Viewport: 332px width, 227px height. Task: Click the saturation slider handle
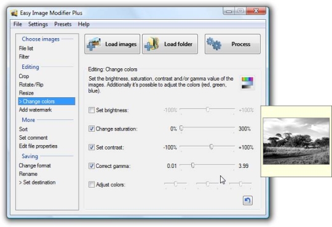coord(181,128)
